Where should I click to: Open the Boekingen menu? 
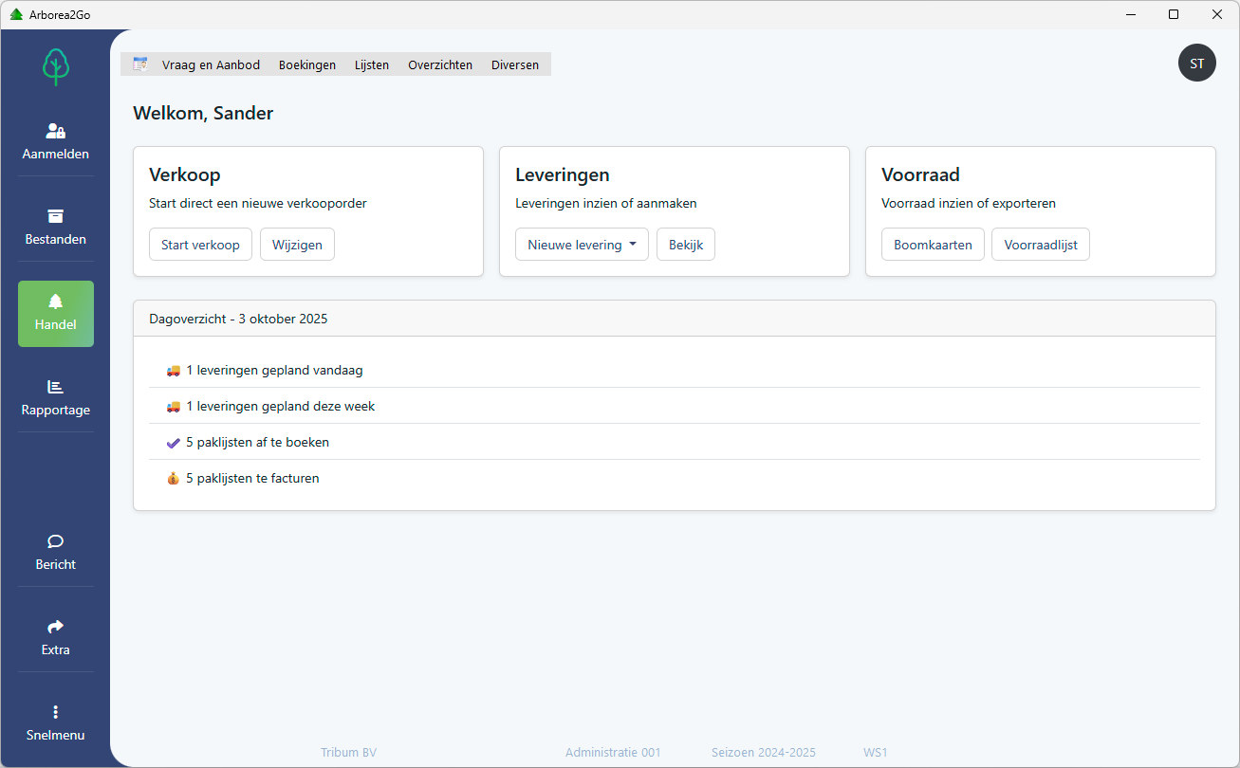[x=307, y=65]
